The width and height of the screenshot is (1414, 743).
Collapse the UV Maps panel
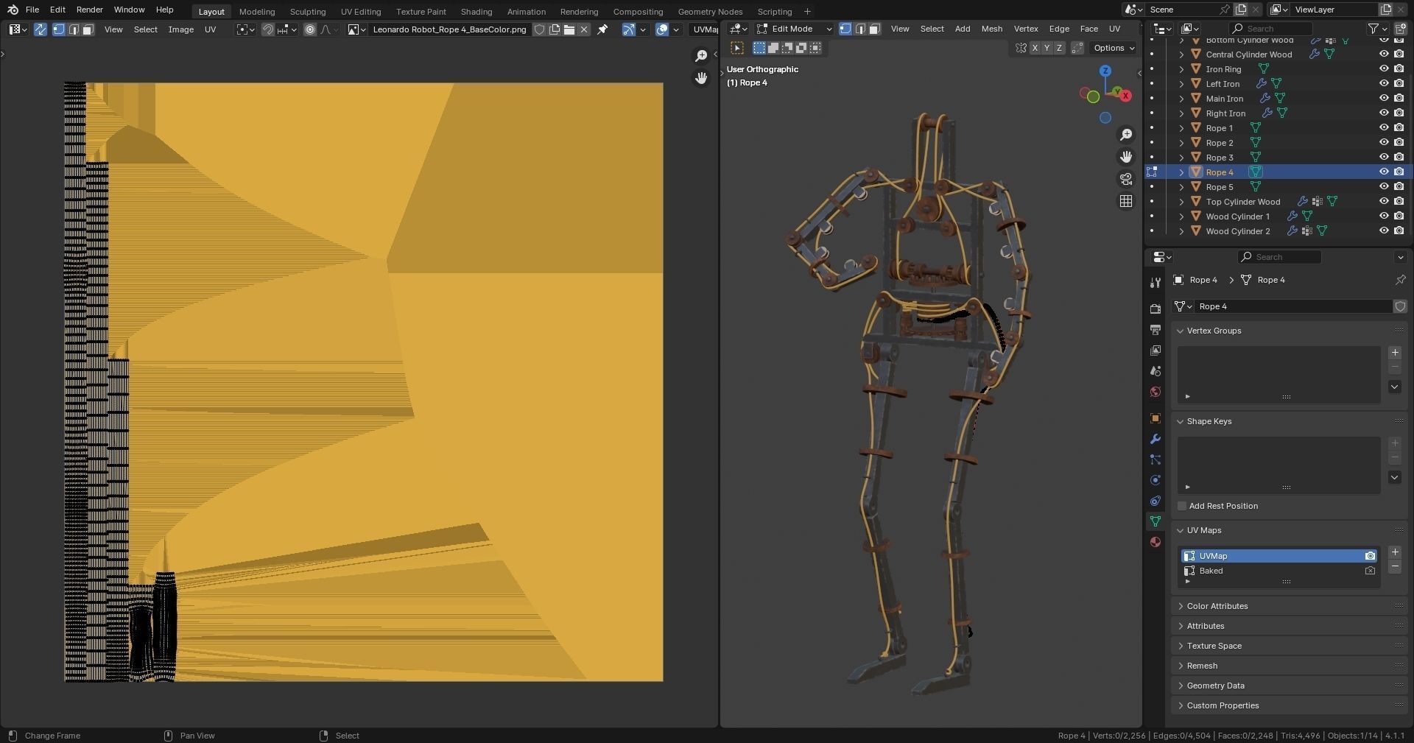point(1181,530)
